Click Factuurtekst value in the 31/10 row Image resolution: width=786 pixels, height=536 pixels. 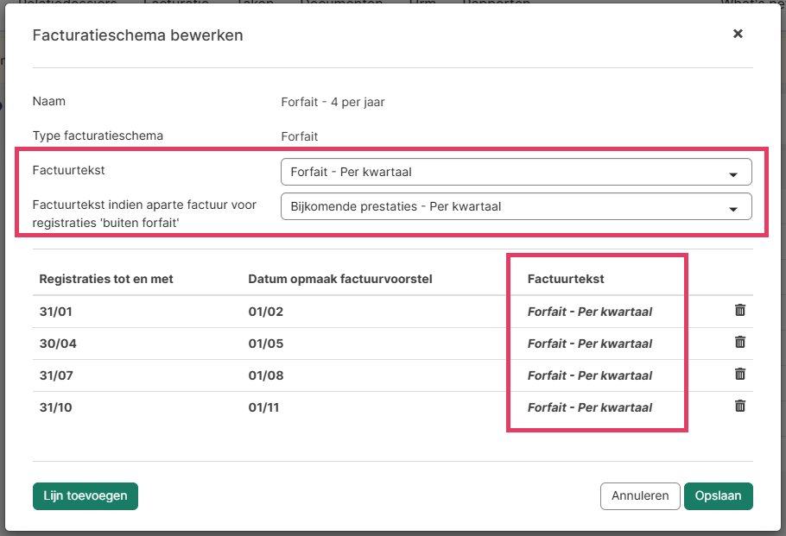589,407
